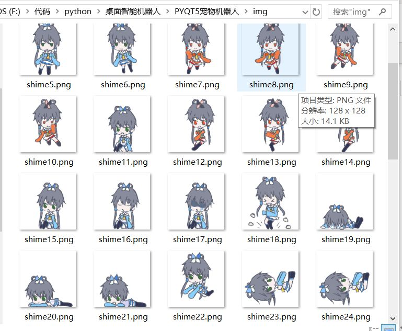Select the shime19.png fallen character thumbnail
Image resolution: width=402 pixels, height=331 pixels.
click(344, 201)
